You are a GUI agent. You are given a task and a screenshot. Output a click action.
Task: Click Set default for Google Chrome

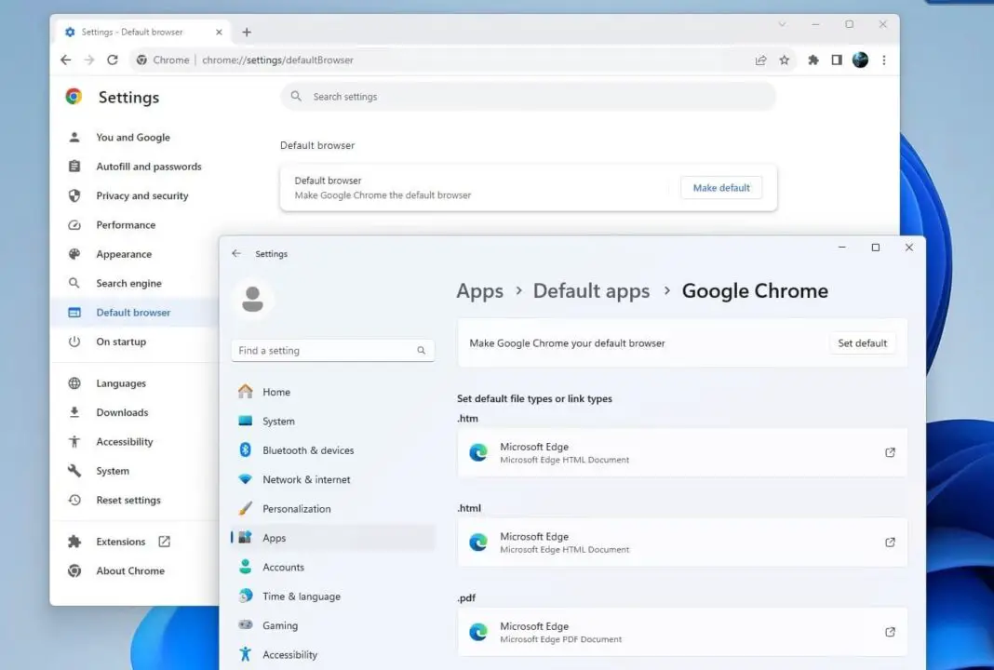(x=862, y=342)
